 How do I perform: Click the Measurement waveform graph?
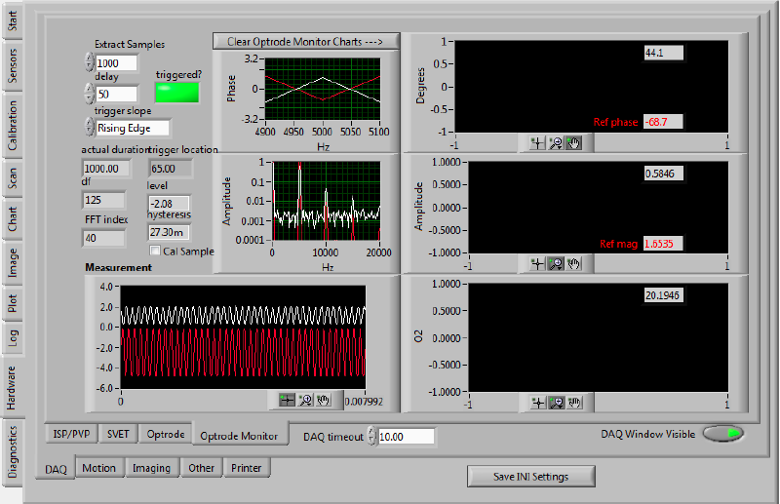(243, 337)
